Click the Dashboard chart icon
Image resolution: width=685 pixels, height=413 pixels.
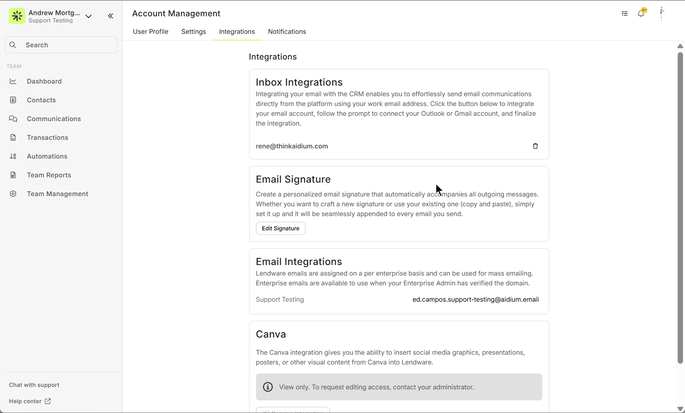coord(13,81)
